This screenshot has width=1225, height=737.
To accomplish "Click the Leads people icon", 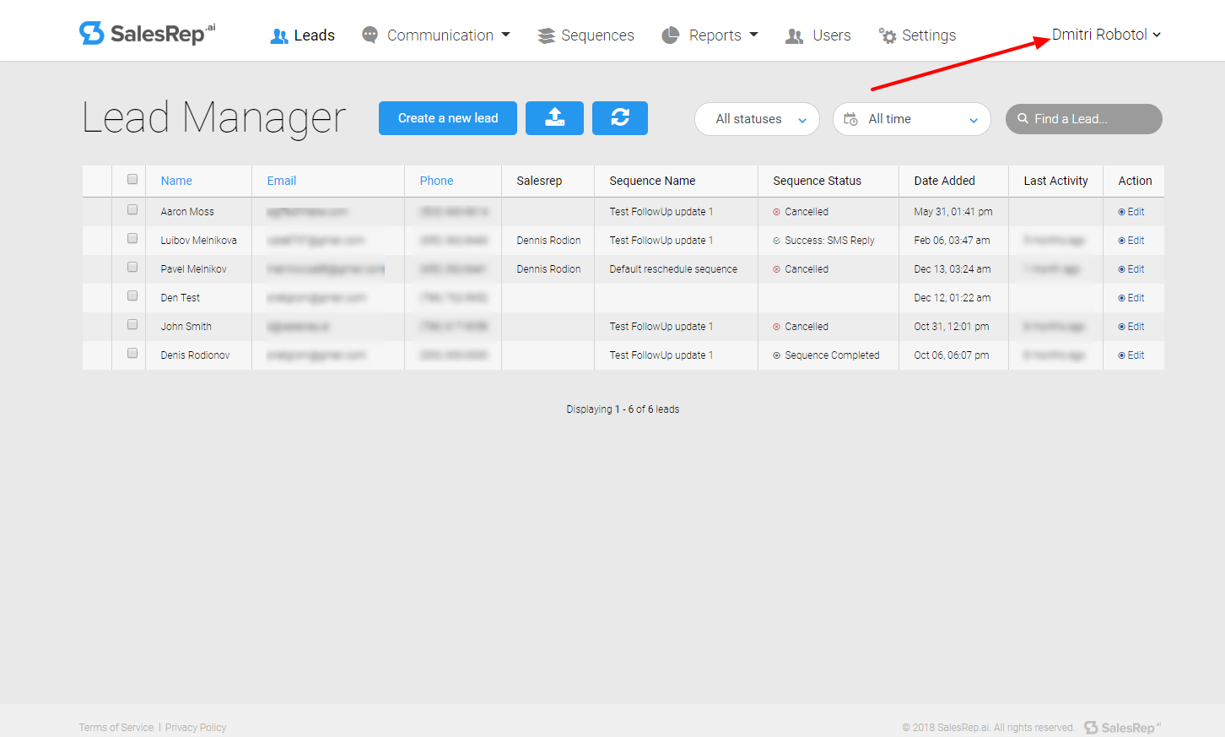I will (x=279, y=36).
